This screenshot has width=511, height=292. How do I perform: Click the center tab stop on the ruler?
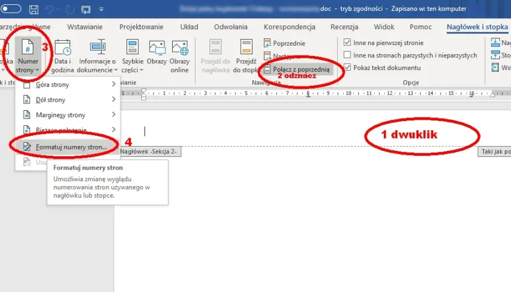308,94
